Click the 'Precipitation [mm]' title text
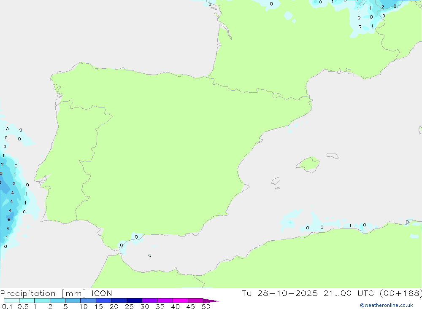 coord(43,293)
